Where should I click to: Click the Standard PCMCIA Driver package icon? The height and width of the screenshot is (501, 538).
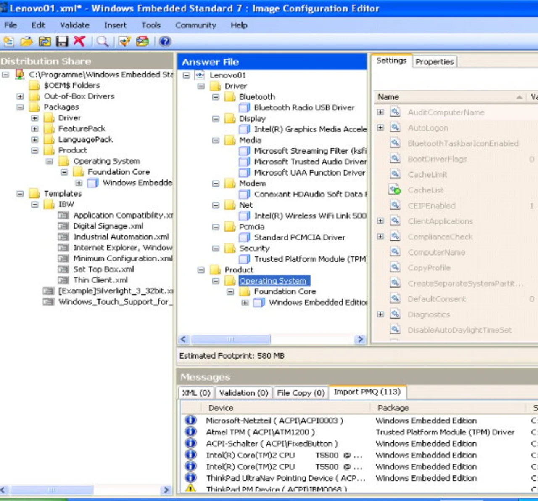pos(245,237)
